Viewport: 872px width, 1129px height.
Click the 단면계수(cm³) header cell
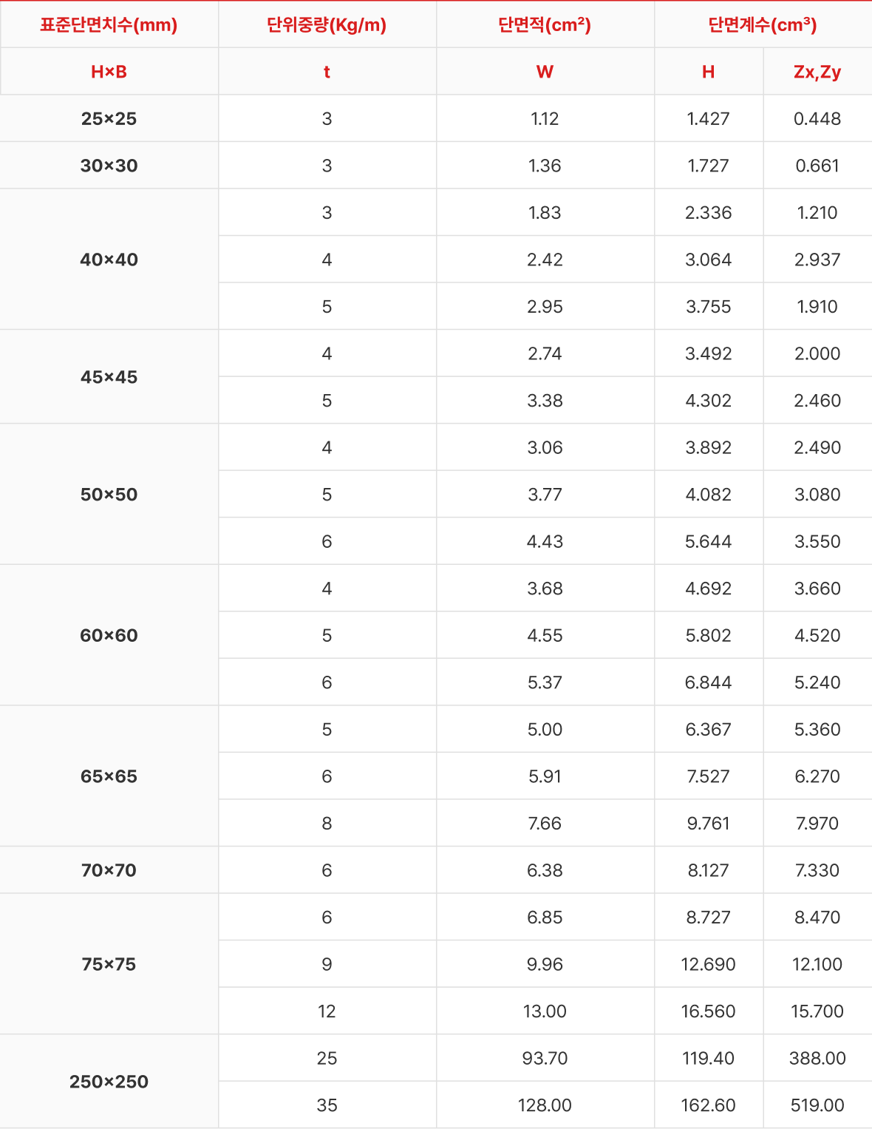pyautogui.click(x=763, y=25)
